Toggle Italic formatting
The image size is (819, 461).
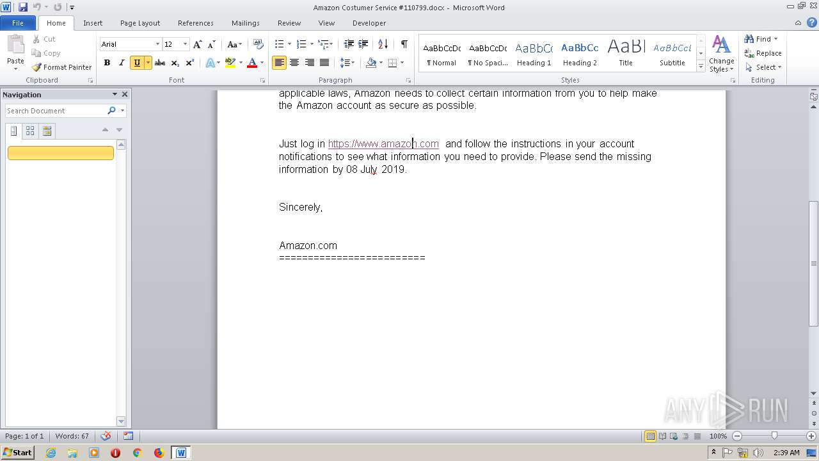[x=121, y=63]
